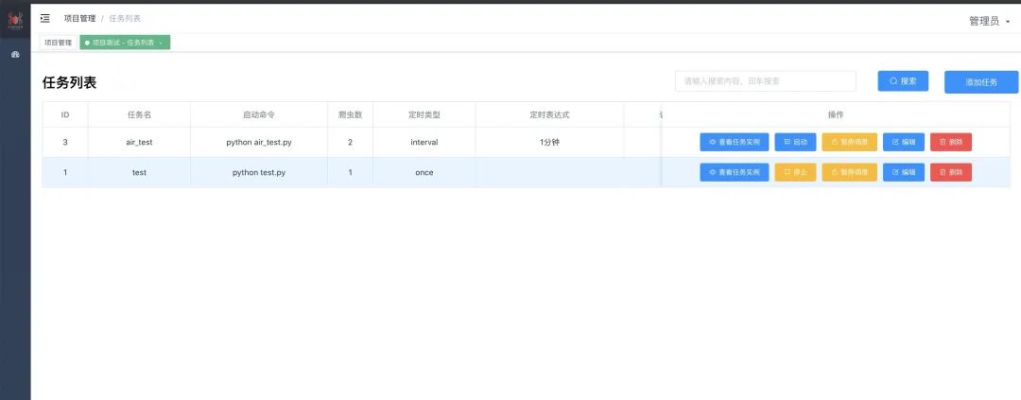Switch to the 项目管理 tab
1021x400 pixels.
pos(58,43)
